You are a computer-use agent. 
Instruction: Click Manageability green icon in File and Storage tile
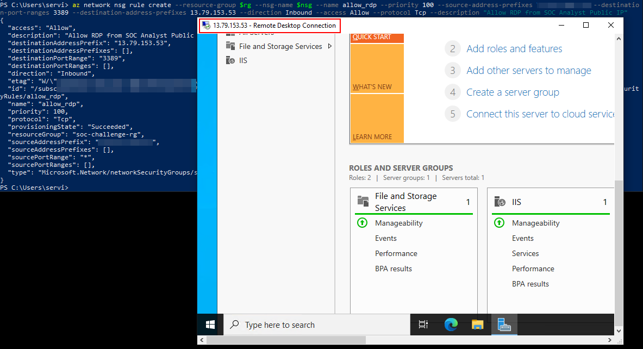pyautogui.click(x=362, y=223)
